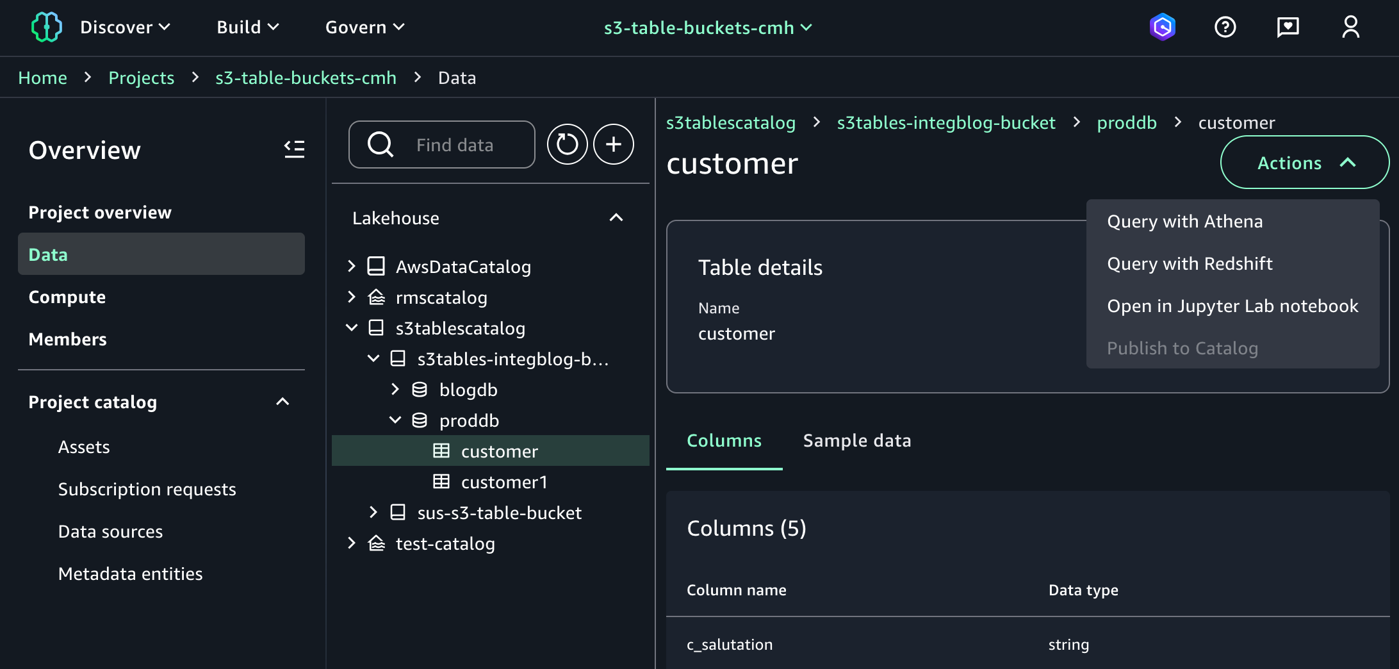Open the Amazon Q assistant icon
Screen dimensions: 1399x669
pos(1163,27)
